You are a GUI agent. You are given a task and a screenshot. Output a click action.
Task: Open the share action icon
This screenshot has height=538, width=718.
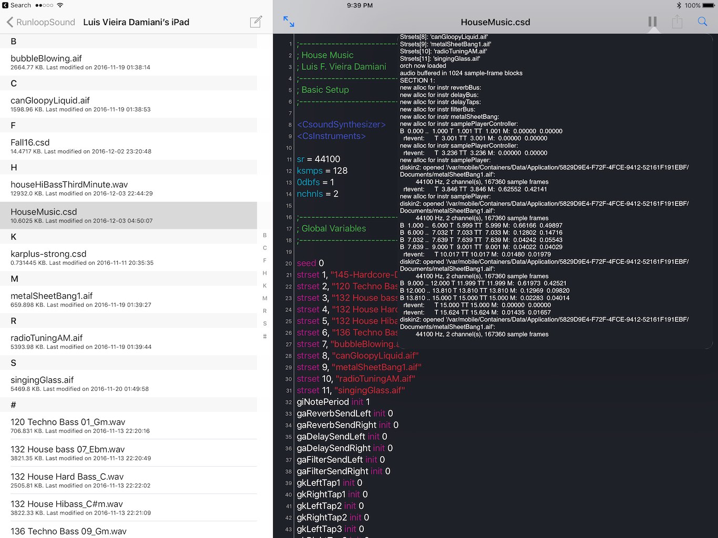pyautogui.click(x=677, y=22)
